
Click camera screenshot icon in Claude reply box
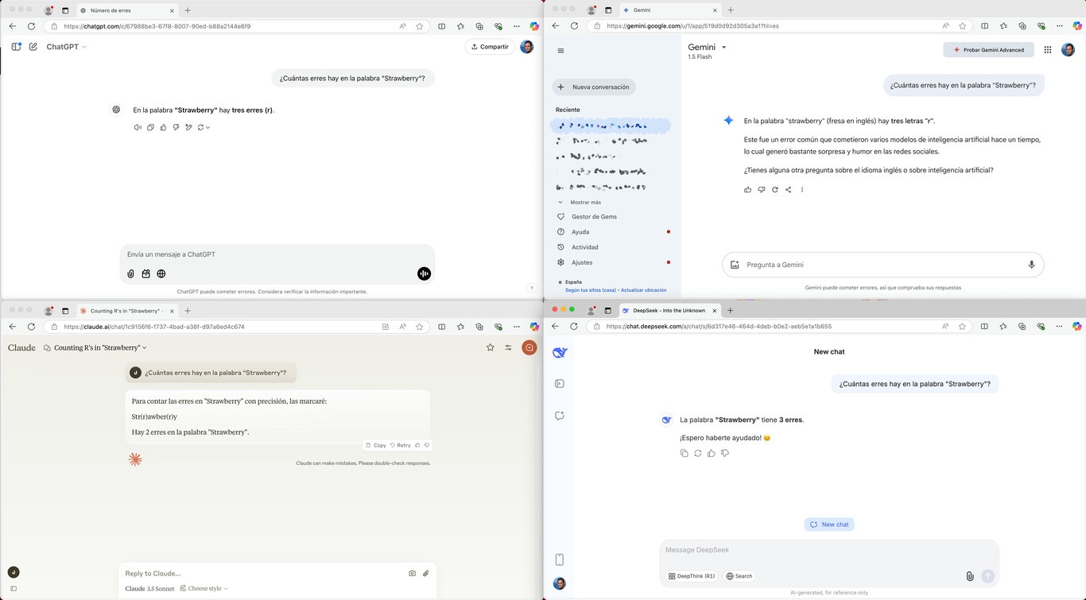point(412,573)
